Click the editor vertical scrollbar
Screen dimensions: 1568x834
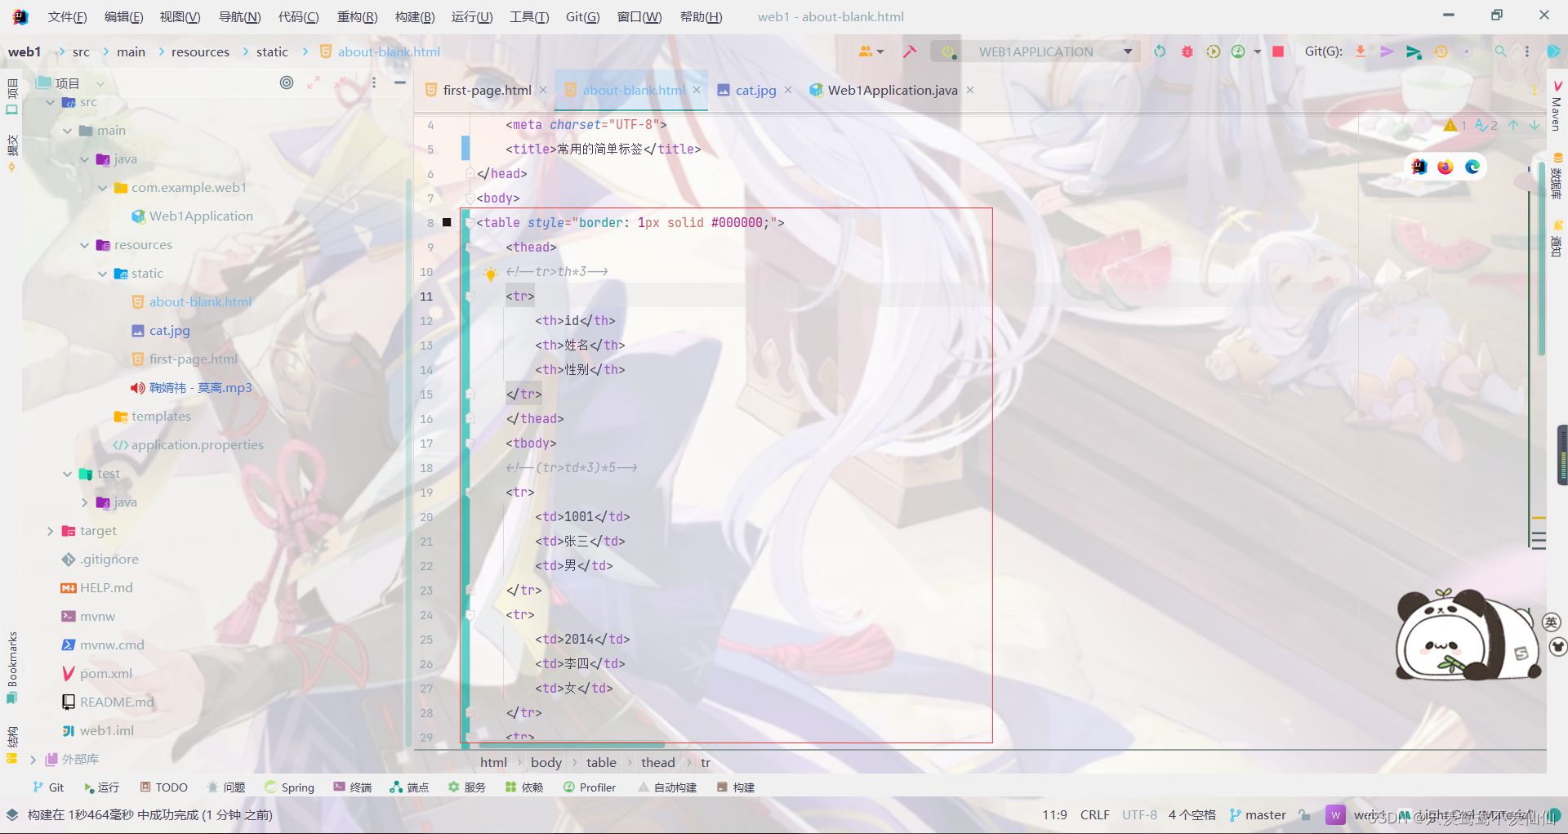[1541, 260]
